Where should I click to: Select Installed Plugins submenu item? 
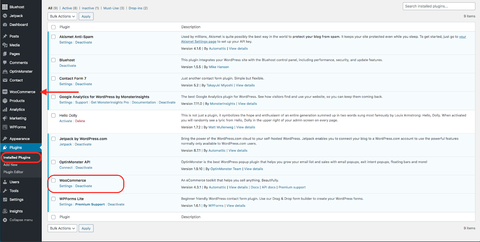coord(17,157)
